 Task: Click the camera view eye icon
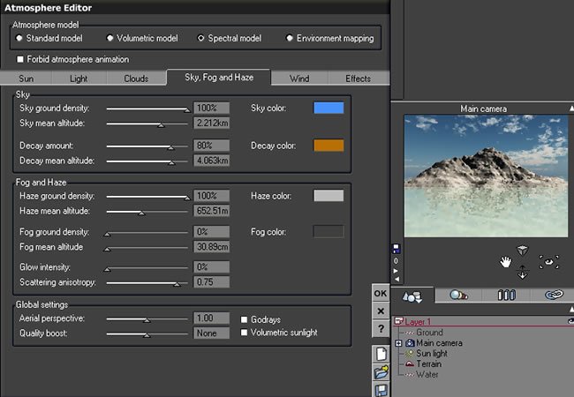tap(548, 262)
